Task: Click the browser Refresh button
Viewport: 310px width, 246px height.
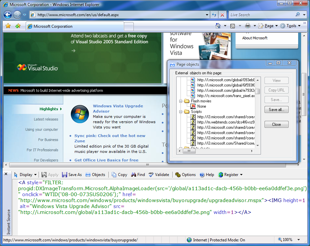Action: click(214, 15)
